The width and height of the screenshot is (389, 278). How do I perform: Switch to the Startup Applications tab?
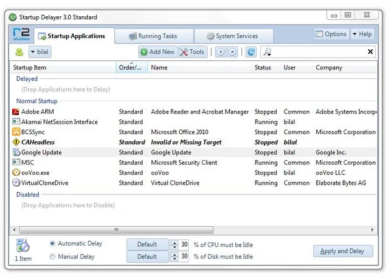(x=74, y=36)
